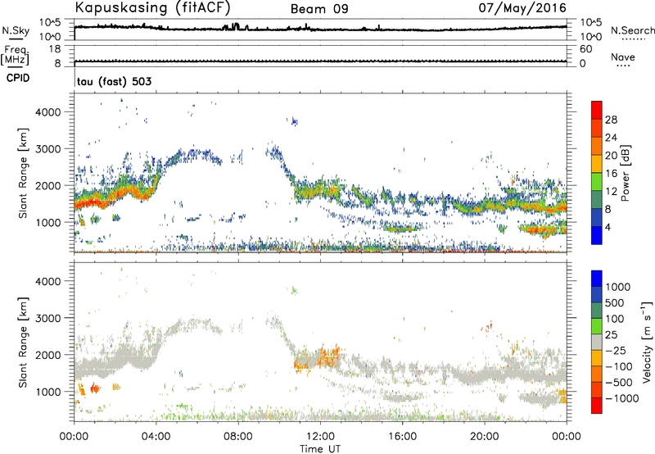Click the noise sky trace line in top panel

click(320, 29)
